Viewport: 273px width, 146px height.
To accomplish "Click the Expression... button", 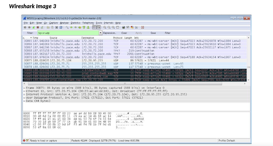I will point(110,33).
